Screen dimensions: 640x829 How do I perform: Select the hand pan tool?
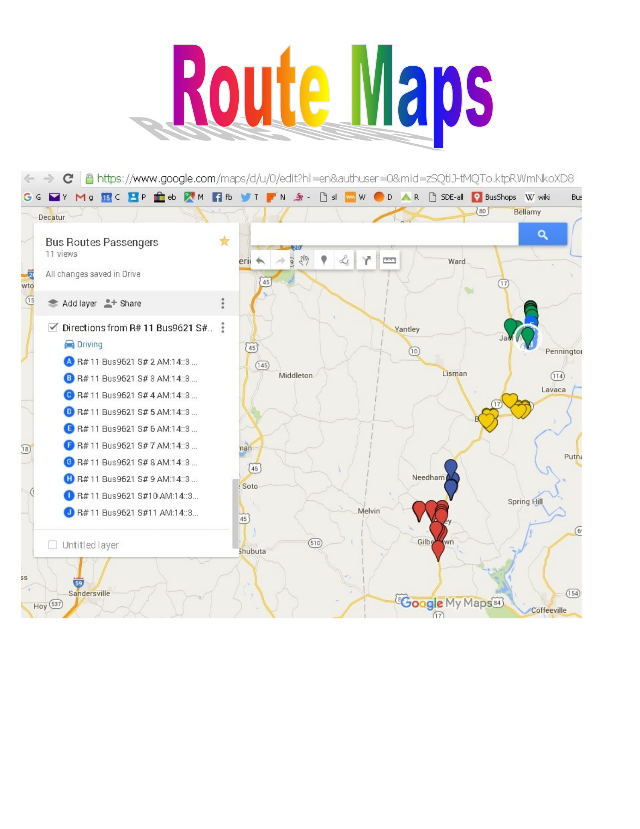pyautogui.click(x=304, y=260)
